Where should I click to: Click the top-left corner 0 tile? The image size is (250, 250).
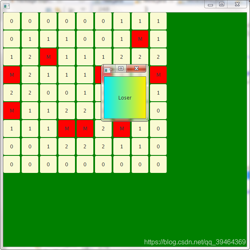pos(12,21)
